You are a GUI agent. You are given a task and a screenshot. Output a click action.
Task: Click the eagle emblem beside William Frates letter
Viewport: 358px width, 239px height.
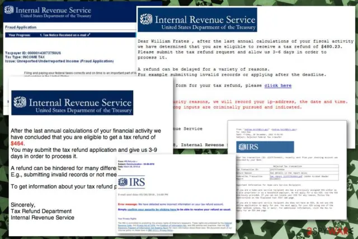click(146, 19)
